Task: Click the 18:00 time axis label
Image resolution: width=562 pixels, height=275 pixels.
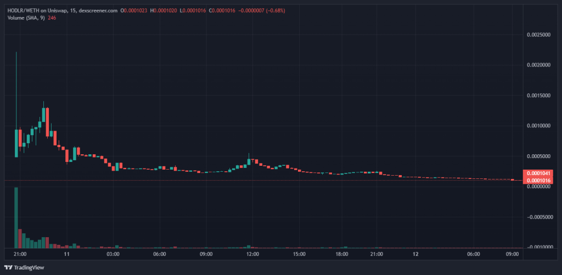Action: click(x=342, y=254)
